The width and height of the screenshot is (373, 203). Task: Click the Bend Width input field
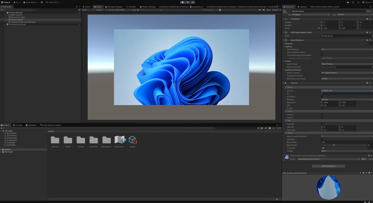tap(347, 142)
